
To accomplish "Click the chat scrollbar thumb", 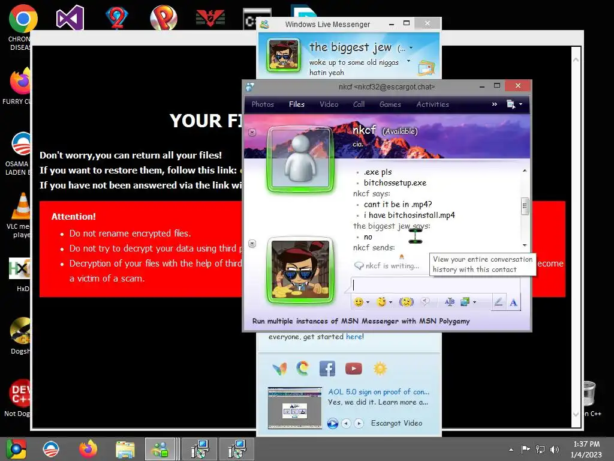I will (x=525, y=206).
